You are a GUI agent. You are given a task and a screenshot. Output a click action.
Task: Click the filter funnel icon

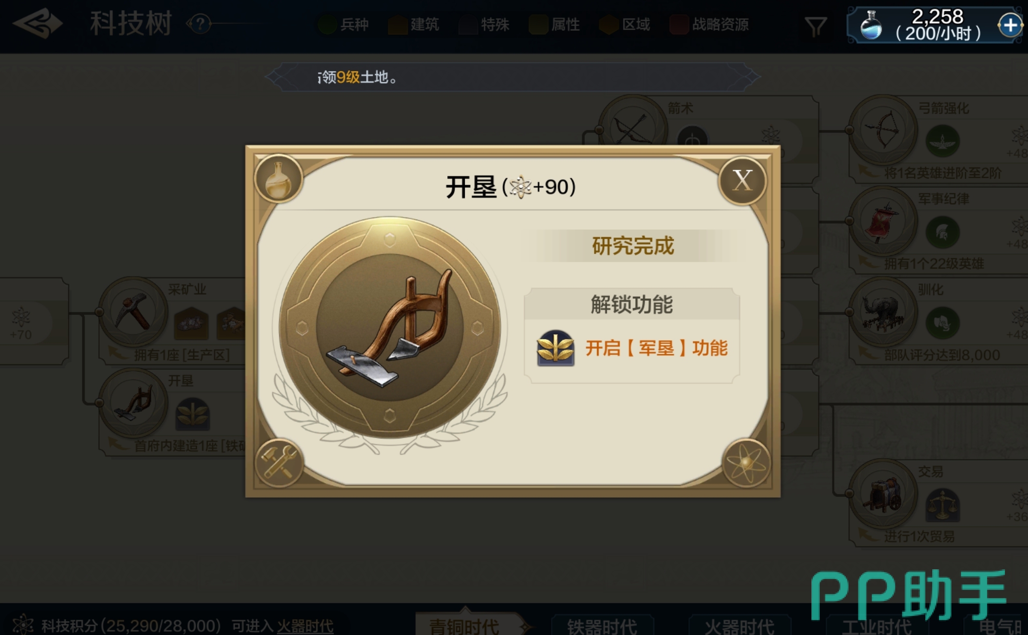(x=816, y=26)
